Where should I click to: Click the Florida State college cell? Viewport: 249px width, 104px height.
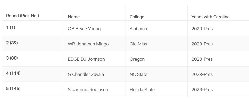(x=142, y=90)
